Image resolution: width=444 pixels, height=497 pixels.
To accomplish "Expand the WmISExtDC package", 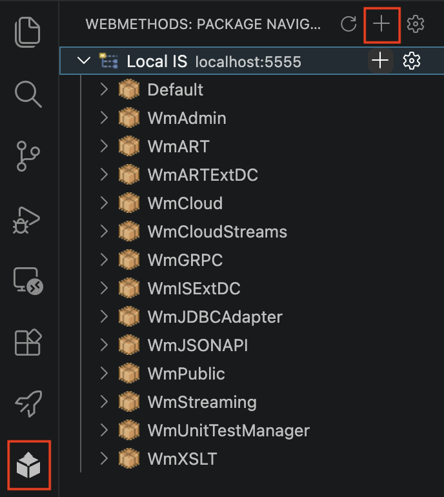I will pyautogui.click(x=104, y=288).
